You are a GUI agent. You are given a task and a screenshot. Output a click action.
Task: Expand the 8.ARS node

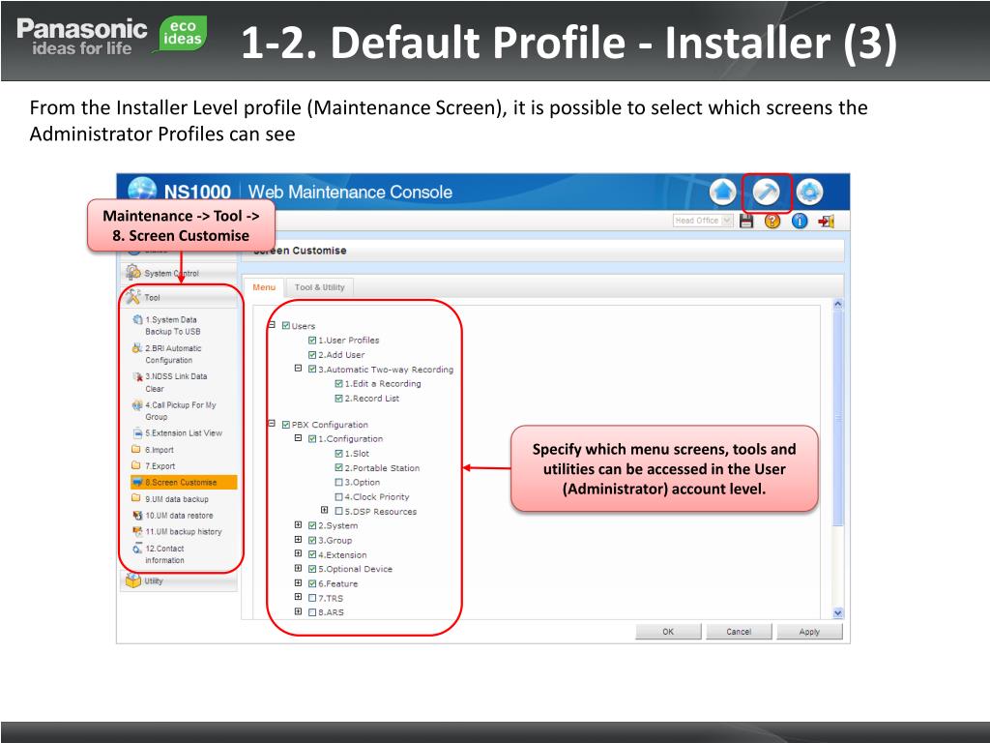[298, 611]
